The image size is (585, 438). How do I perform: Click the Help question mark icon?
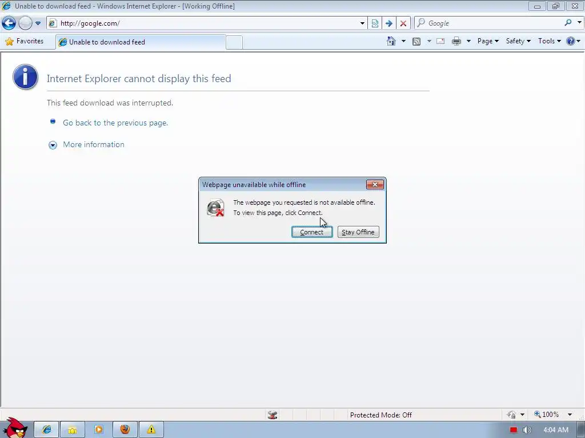(x=571, y=41)
